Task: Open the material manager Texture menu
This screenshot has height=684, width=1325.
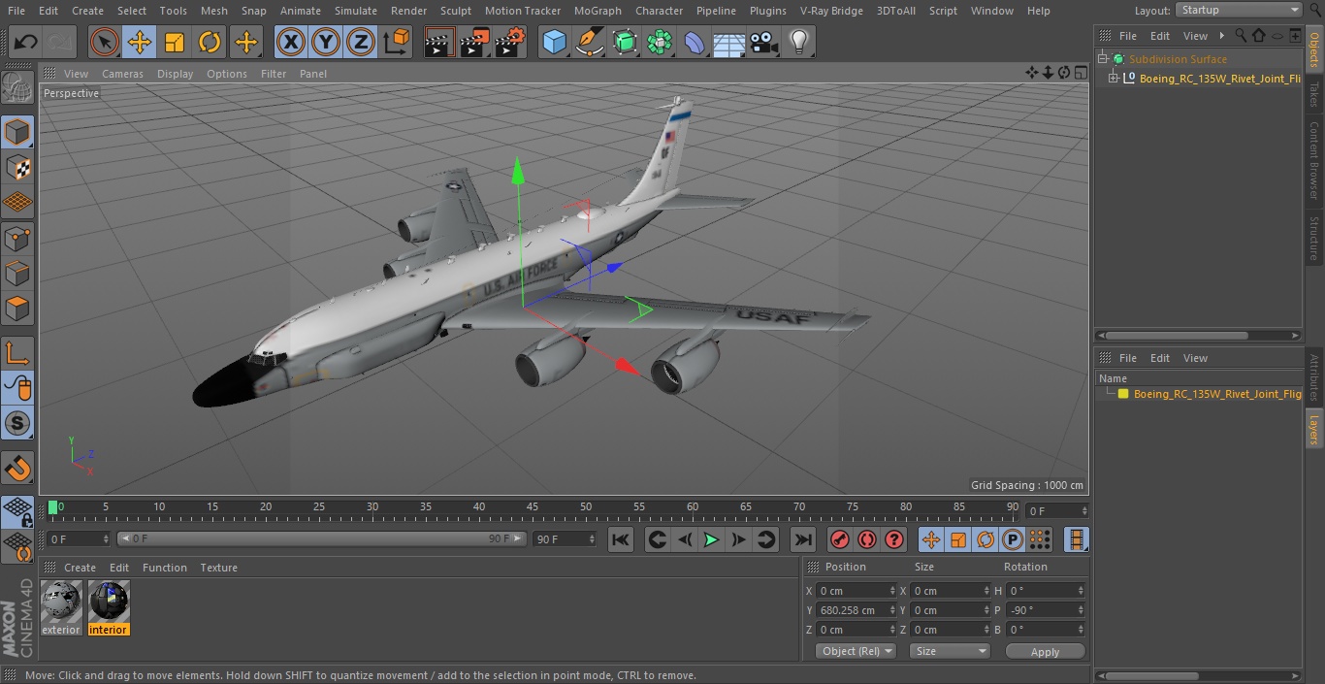Action: (x=219, y=568)
